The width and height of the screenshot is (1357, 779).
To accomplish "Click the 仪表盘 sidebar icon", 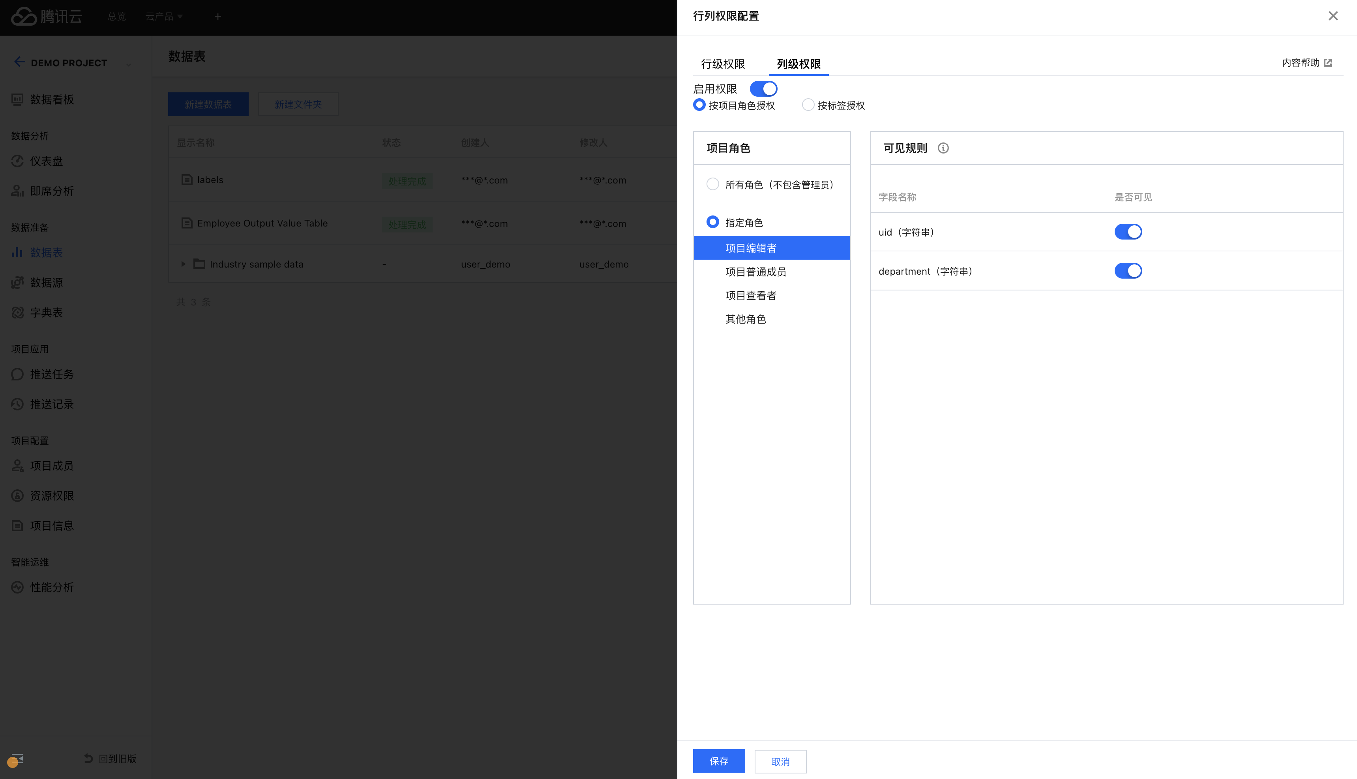I will point(17,161).
